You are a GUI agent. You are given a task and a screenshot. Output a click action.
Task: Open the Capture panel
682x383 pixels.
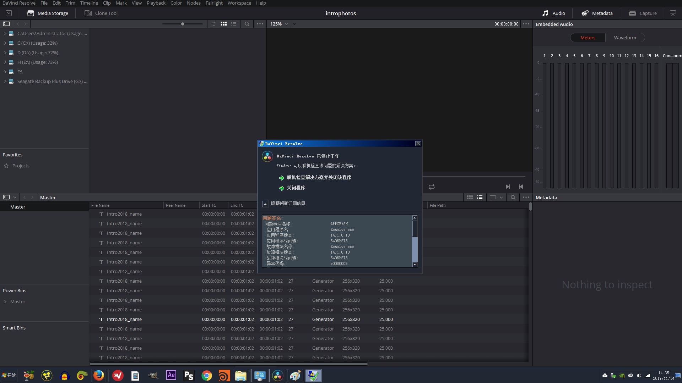[x=643, y=13]
